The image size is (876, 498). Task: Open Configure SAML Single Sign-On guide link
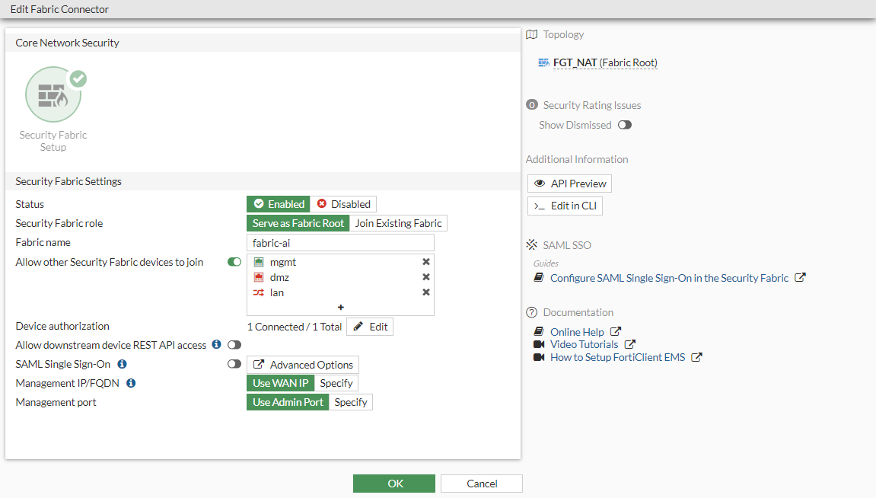669,278
